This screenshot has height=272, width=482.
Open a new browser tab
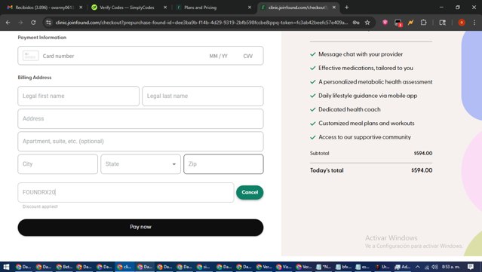[347, 8]
